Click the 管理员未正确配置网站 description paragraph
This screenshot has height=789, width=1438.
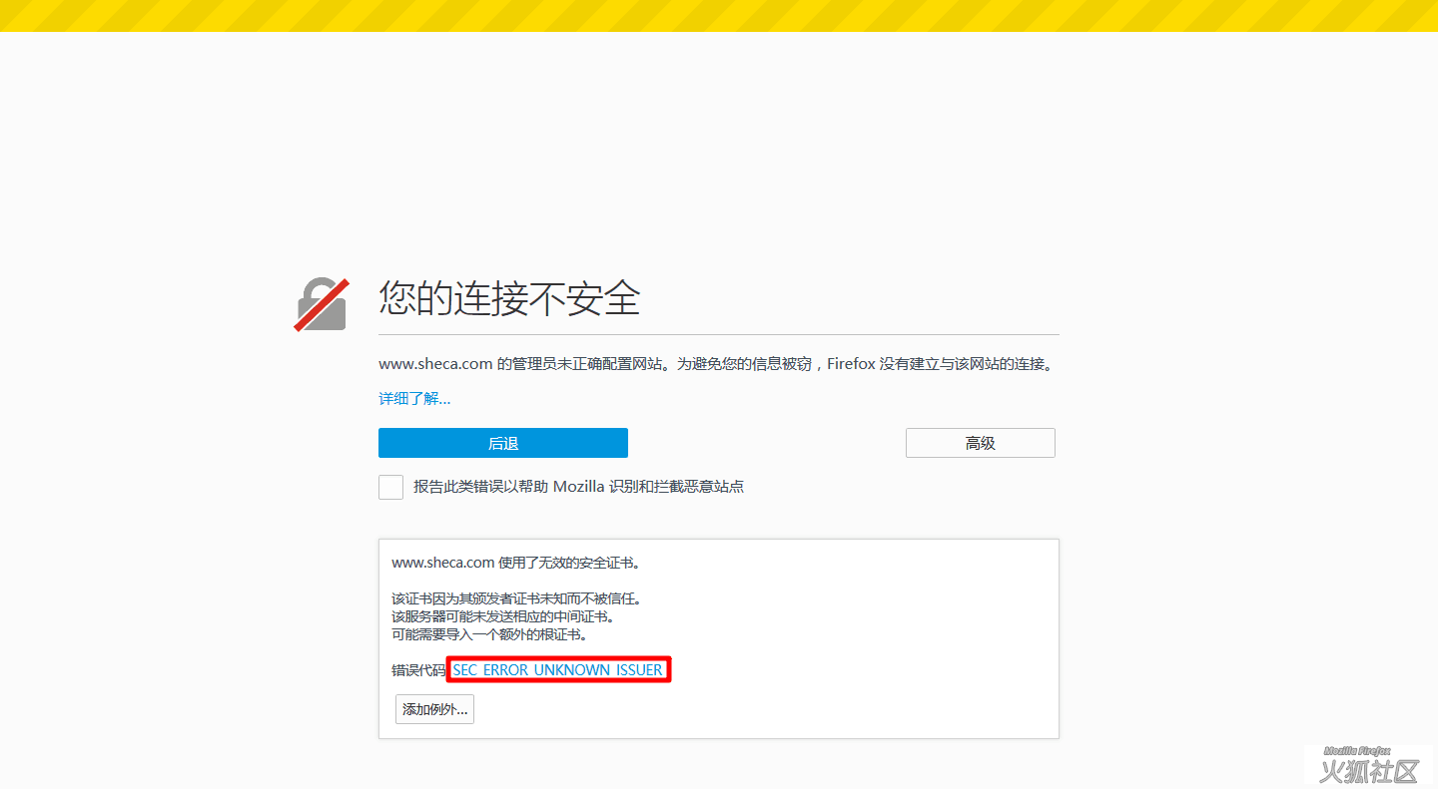pyautogui.click(x=717, y=364)
